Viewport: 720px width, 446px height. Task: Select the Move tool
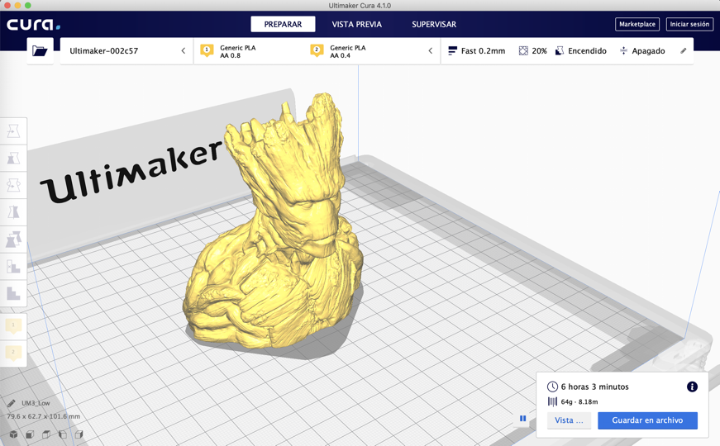13,131
